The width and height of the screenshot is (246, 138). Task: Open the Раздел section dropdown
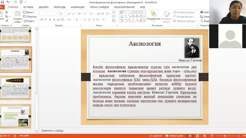click(x=29, y=21)
